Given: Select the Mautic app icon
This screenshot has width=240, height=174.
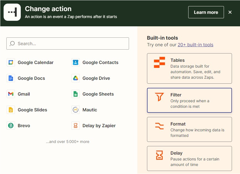Looking at the screenshot, I should (x=76, y=110).
